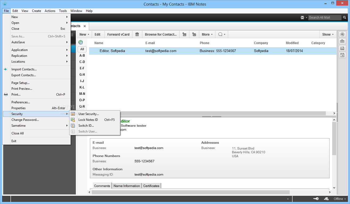
Task: Choose Lock Notes ID menu entry
Action: coord(95,120)
